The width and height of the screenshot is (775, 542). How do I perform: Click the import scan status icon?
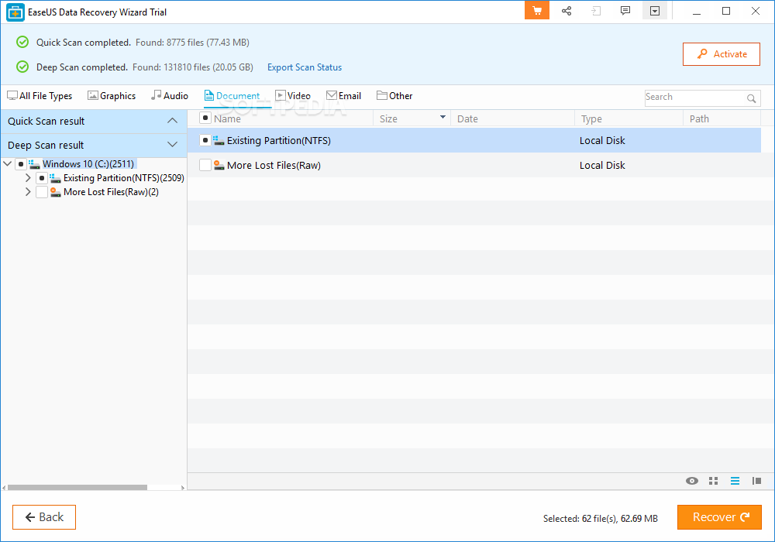(x=596, y=11)
